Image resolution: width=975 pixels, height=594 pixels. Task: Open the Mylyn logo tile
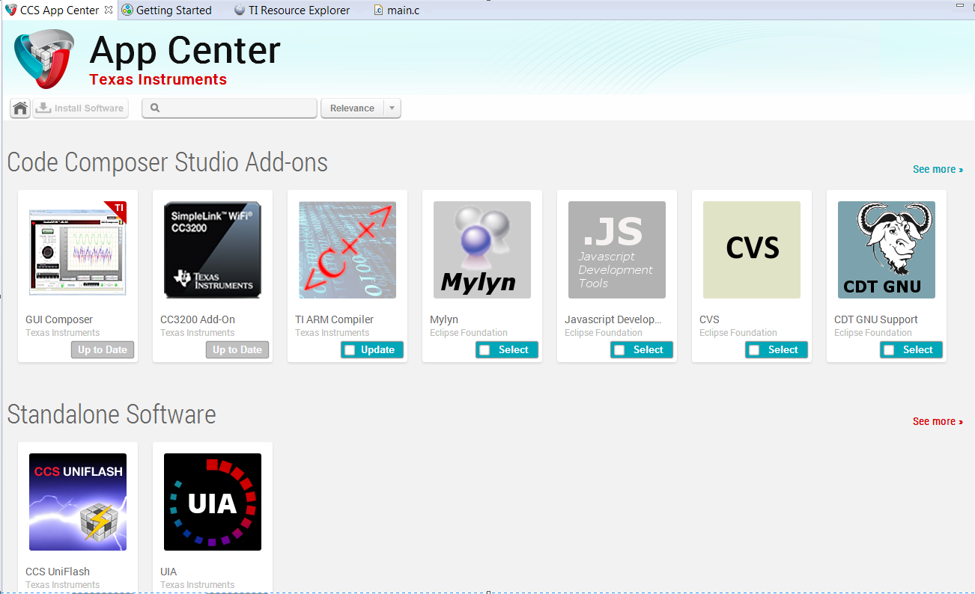coord(482,250)
